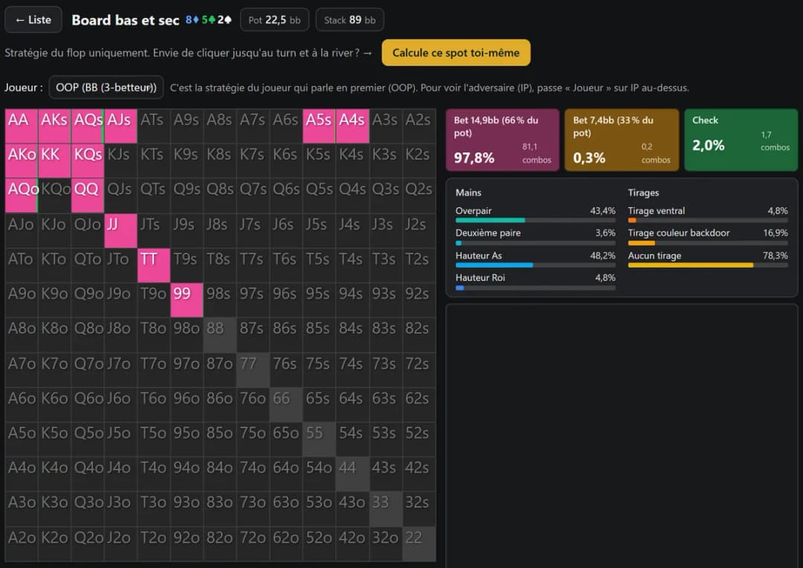The height and width of the screenshot is (568, 803).
Task: Click the A5s hand cell
Action: tap(320, 126)
